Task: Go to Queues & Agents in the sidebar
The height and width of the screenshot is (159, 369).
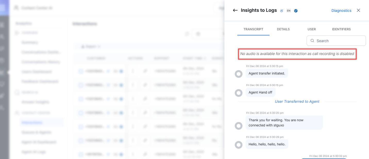Action: (x=36, y=133)
